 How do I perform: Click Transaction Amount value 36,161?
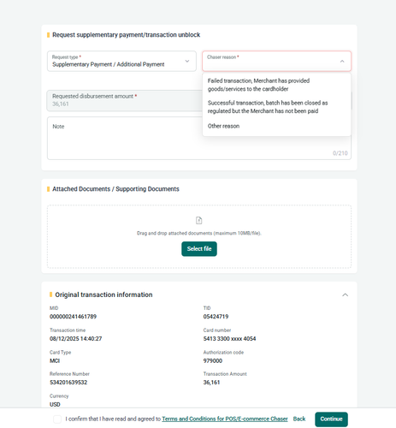click(211, 383)
